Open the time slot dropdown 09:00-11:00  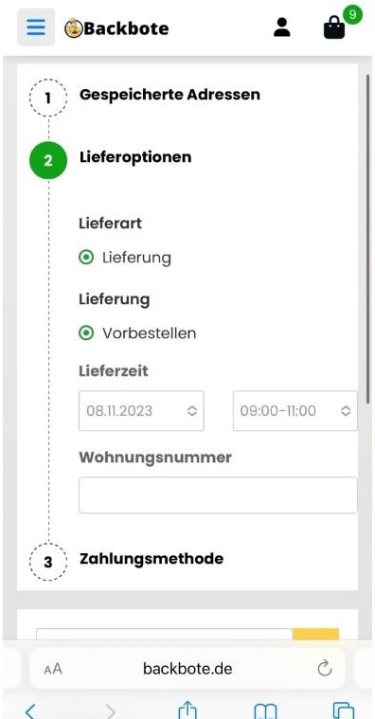(x=295, y=411)
